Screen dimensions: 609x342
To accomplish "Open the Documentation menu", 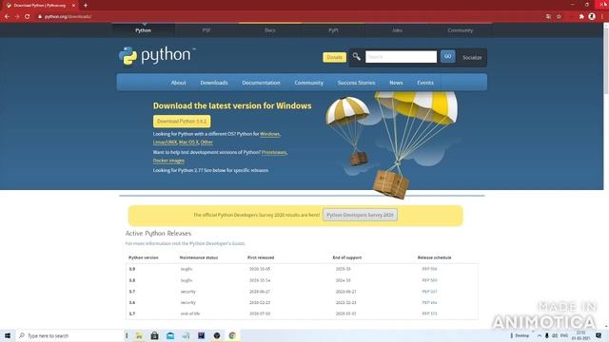I will (261, 83).
